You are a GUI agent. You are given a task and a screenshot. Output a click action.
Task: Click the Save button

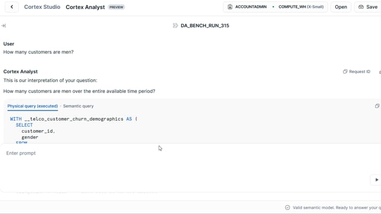pyautogui.click(x=368, y=7)
